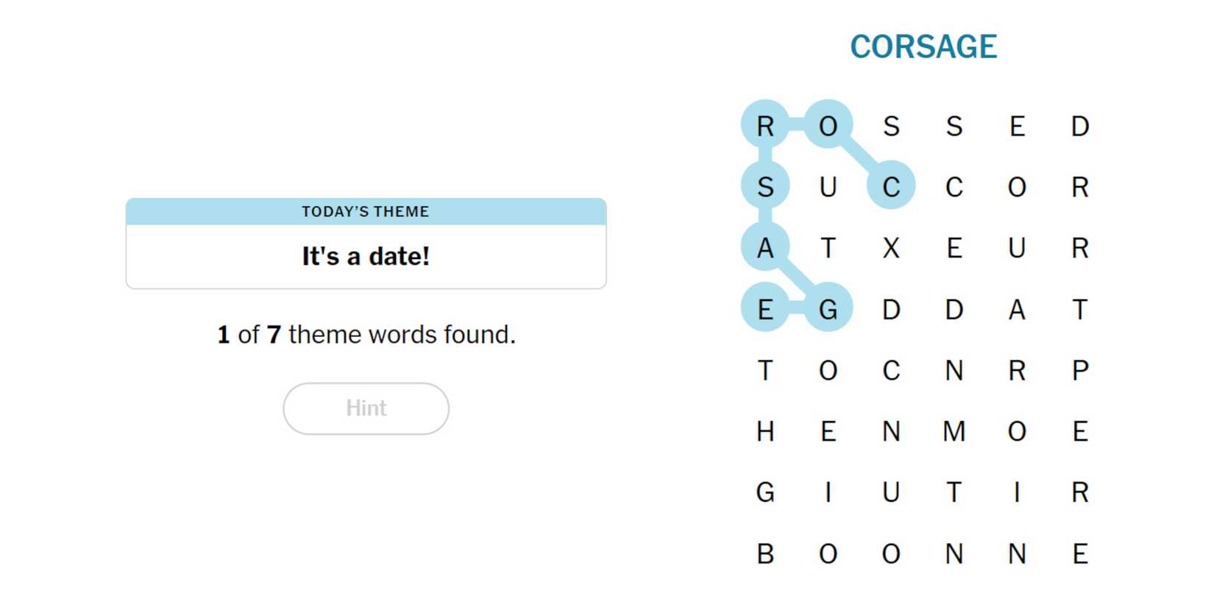Click the highlighted letter A tile
The width and height of the screenshot is (1214, 607).
pyautogui.click(x=765, y=249)
